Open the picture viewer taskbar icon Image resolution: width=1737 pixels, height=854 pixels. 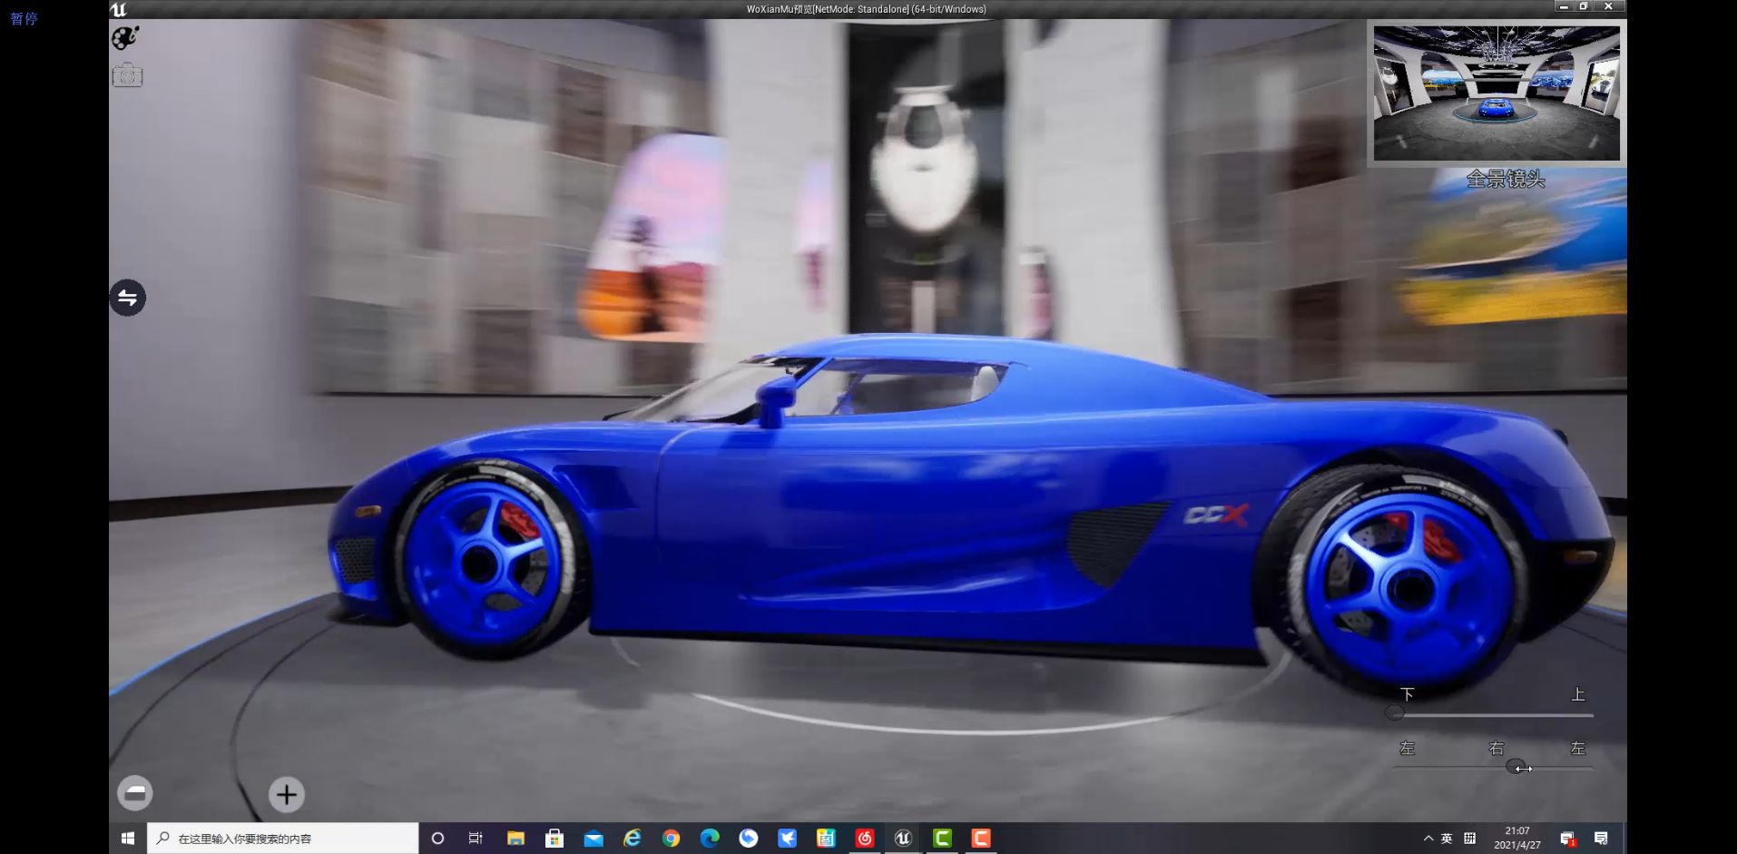pos(826,839)
